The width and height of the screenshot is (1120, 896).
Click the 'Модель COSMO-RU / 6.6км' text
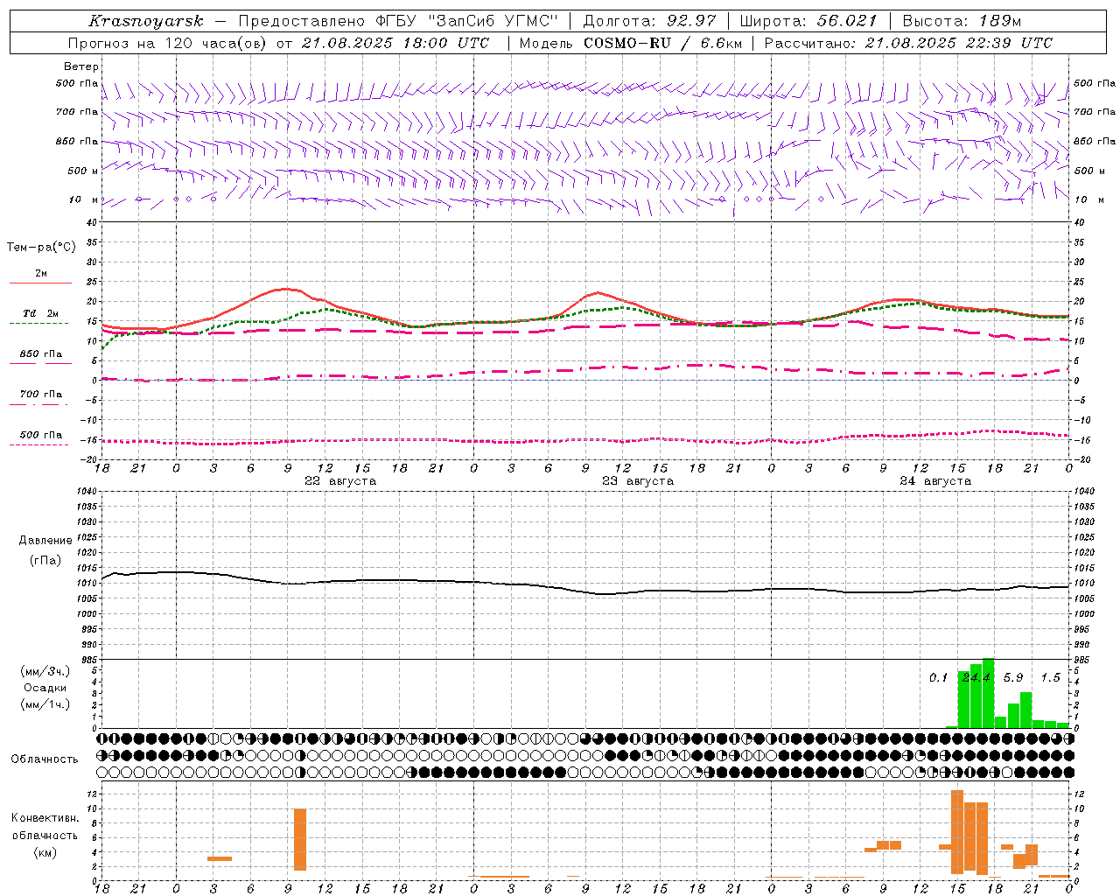631,43
